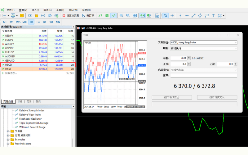Viewport: 248px width, 155px height.
Task: Click the 按市場價買入 buy button
Action: click(x=217, y=97)
